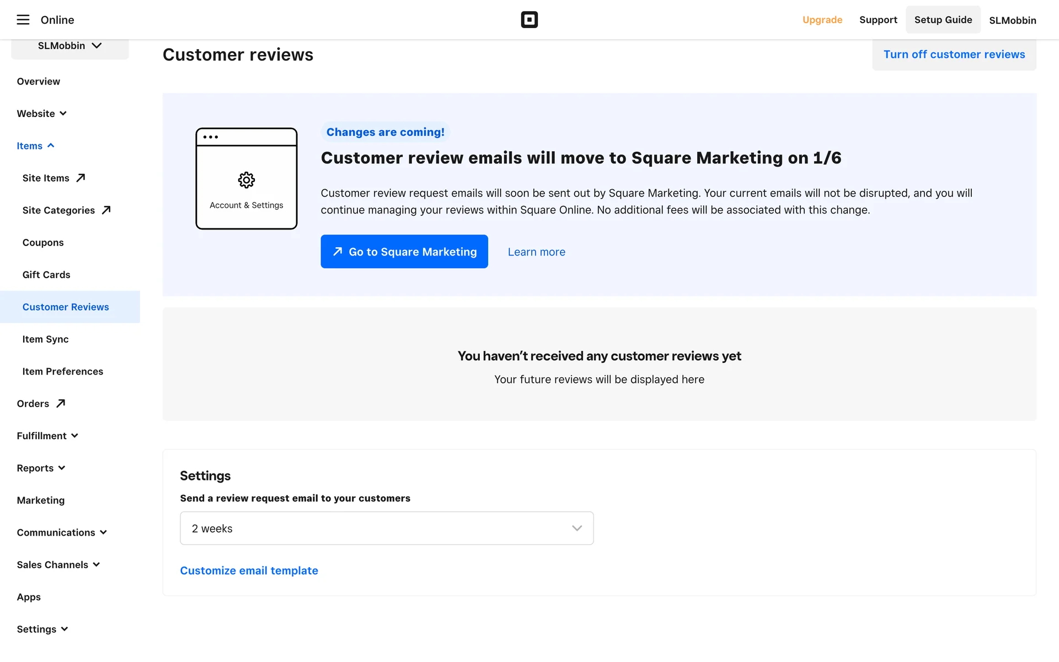Open Site Items external link arrow
The height and width of the screenshot is (662, 1059).
(x=81, y=178)
